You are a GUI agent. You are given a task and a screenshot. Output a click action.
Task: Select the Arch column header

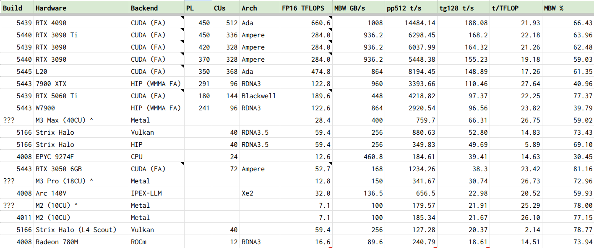pyautogui.click(x=260, y=8)
